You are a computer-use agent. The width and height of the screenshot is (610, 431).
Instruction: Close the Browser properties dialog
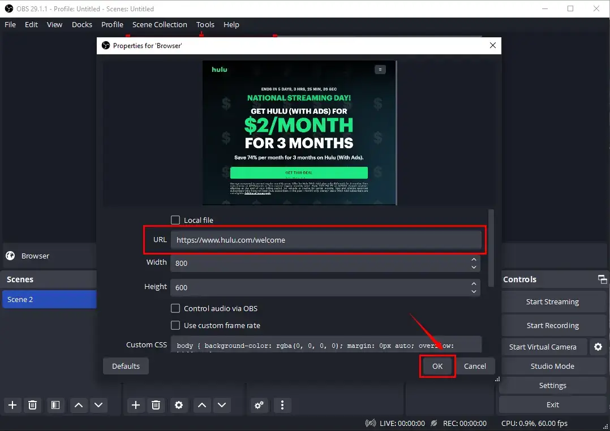492,45
